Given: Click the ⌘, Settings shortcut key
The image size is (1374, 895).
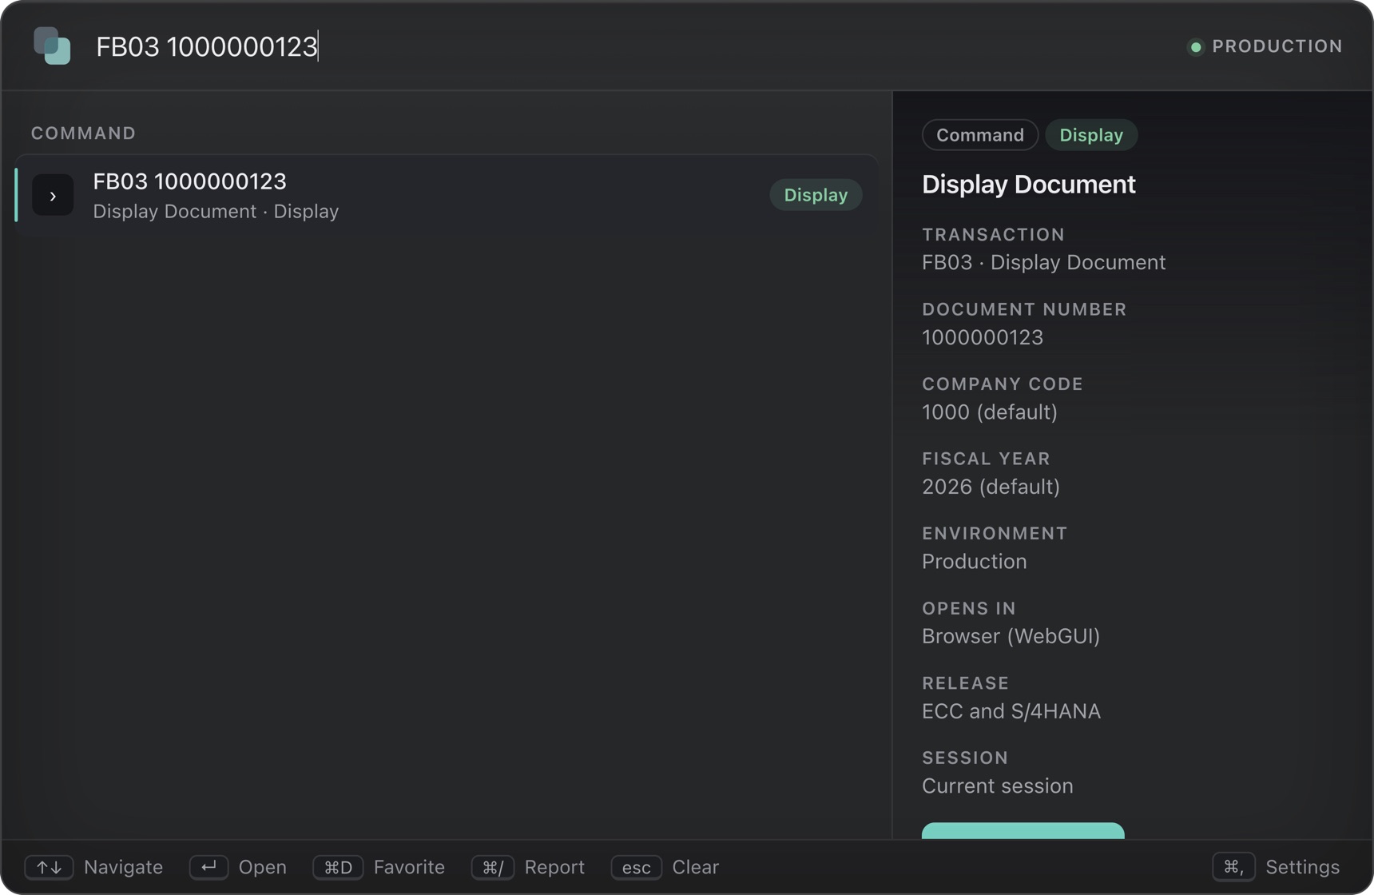Looking at the screenshot, I should pos(1233,867).
